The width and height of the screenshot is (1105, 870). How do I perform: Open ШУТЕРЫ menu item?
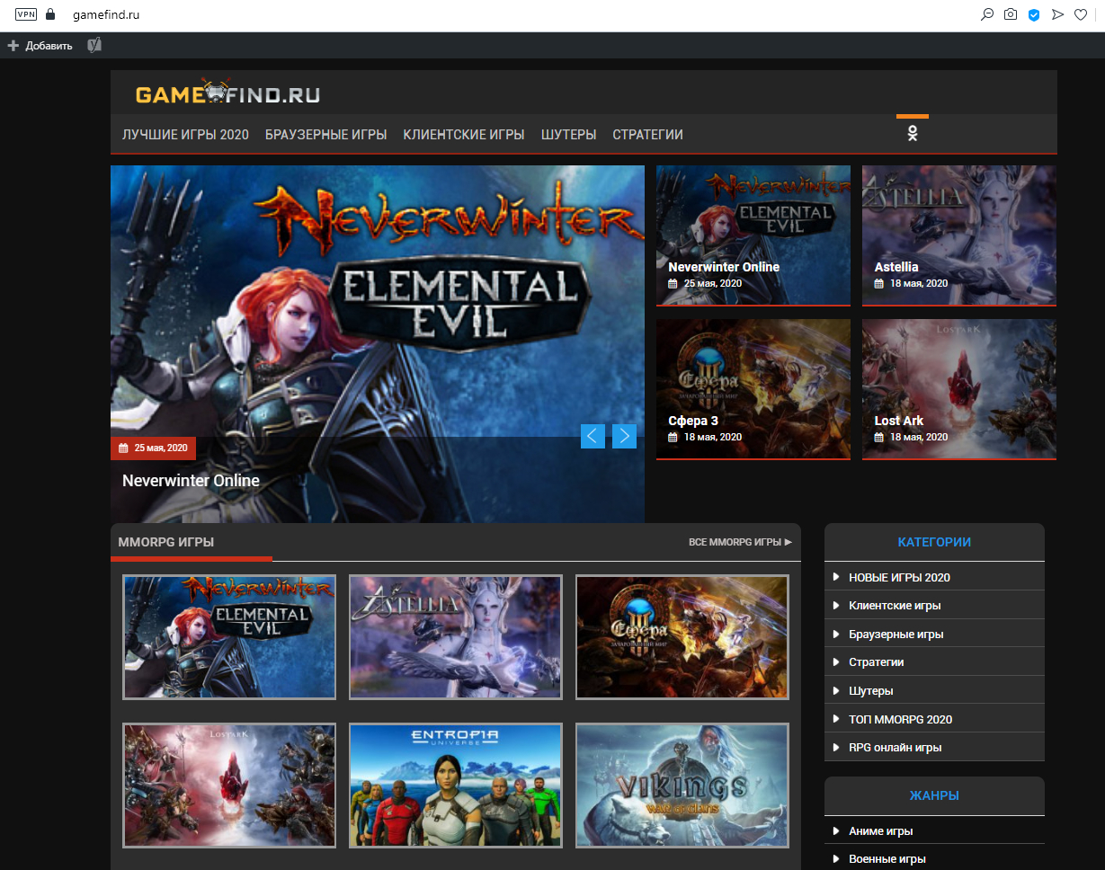click(x=568, y=135)
